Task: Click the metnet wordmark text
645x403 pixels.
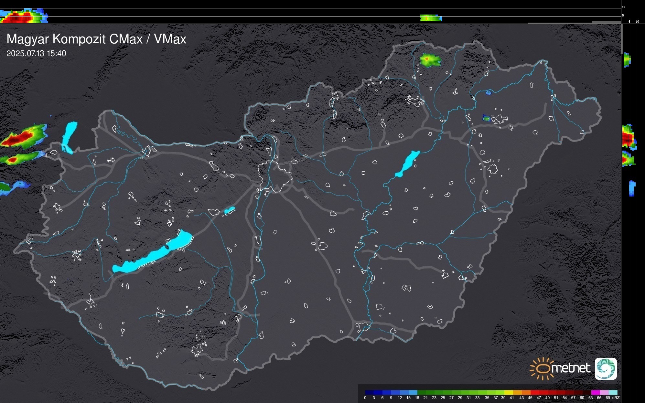Action: pos(571,368)
